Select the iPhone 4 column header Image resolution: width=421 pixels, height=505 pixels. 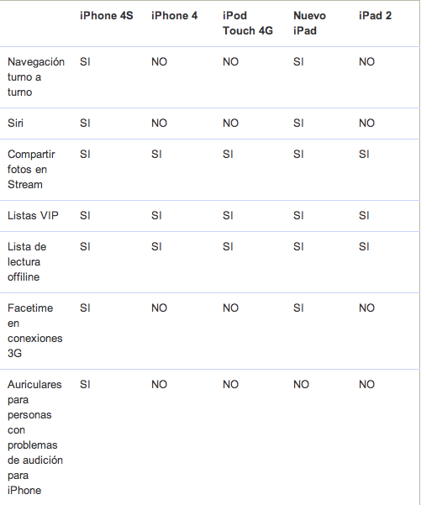point(174,16)
